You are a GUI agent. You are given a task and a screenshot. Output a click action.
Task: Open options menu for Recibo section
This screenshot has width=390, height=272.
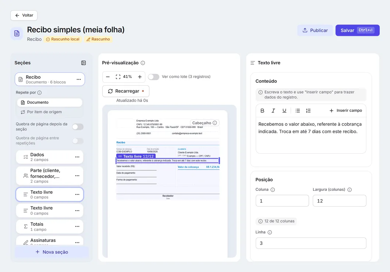click(x=79, y=79)
